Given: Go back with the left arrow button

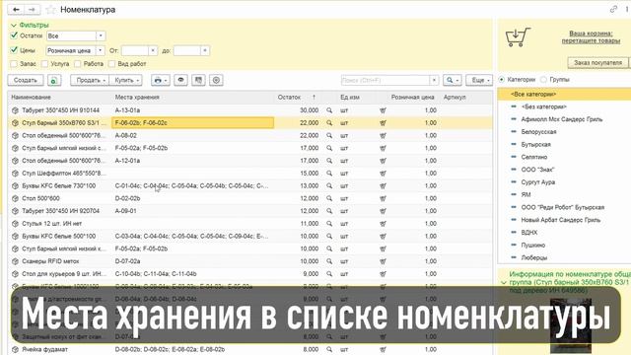Looking at the screenshot, I should (x=16, y=9).
